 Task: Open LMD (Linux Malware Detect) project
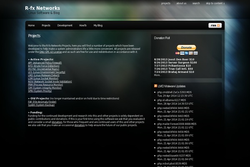click(44, 75)
